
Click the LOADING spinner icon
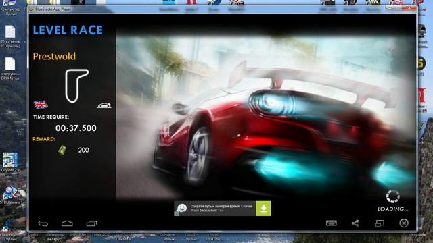(392, 196)
